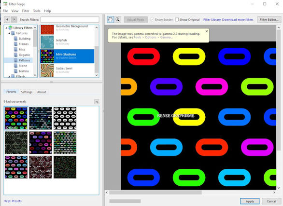Open the Stone textures folder
Viewport: 283px width, 206px height.
point(23,66)
